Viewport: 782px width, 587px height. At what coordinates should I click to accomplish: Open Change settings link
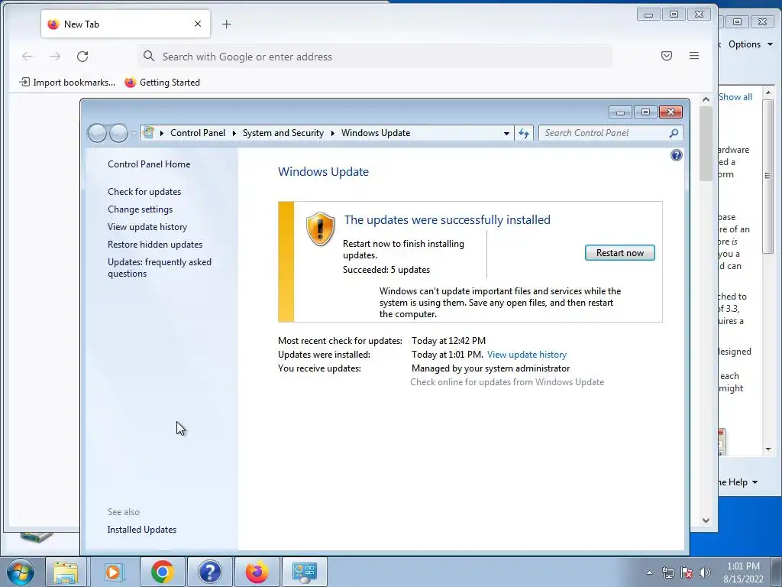[x=141, y=209]
